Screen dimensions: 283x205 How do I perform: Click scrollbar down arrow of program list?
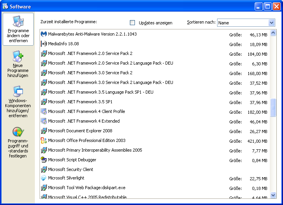click(273, 195)
